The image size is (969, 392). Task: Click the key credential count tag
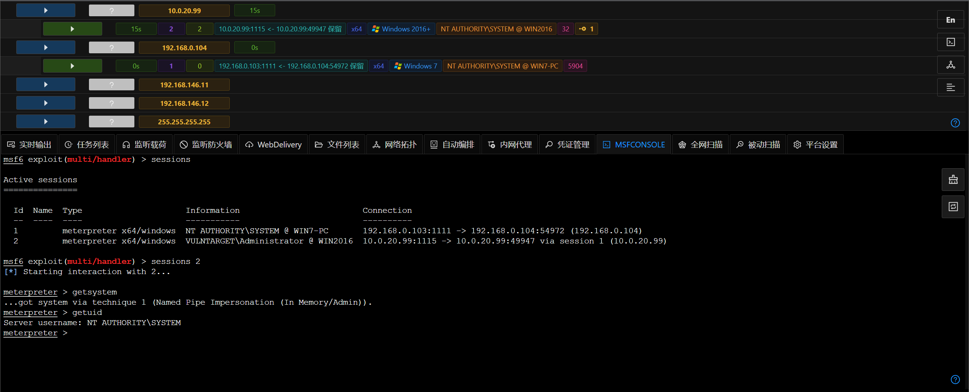[x=586, y=29]
